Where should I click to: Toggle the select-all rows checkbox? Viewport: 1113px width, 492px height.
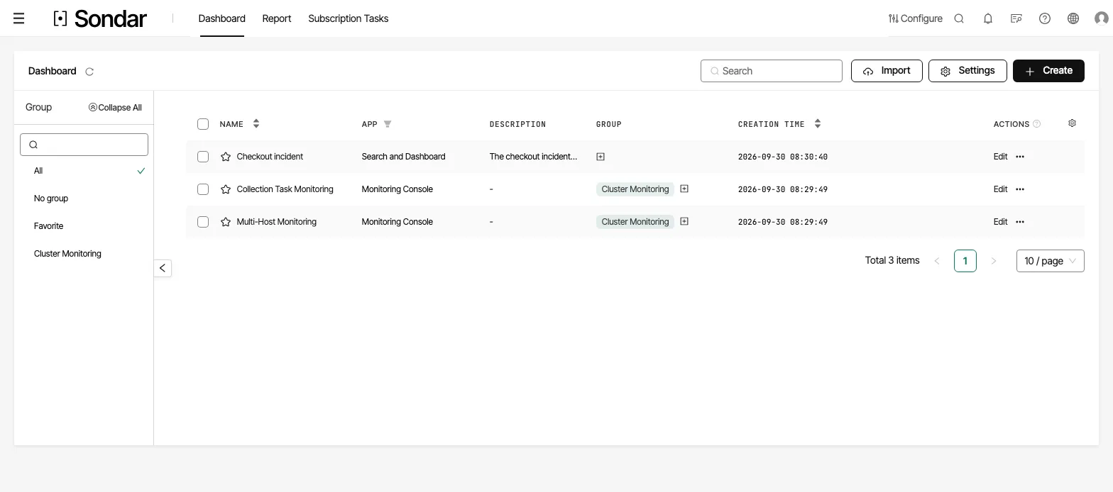(x=203, y=124)
